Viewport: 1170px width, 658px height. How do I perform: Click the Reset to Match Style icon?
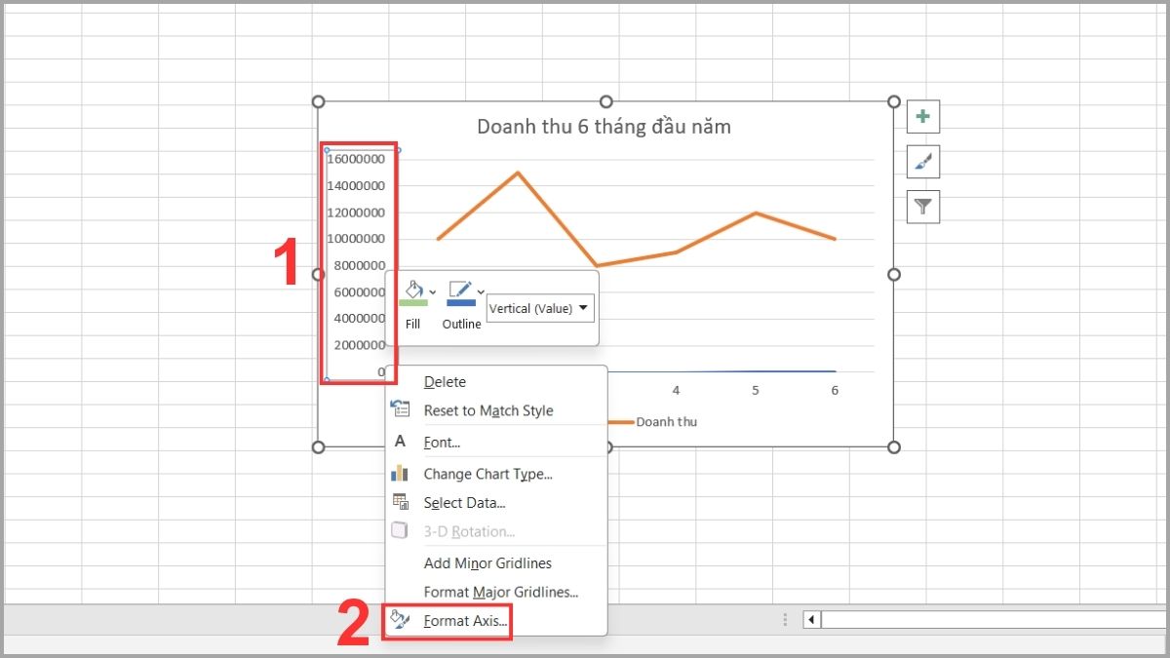[x=400, y=409]
